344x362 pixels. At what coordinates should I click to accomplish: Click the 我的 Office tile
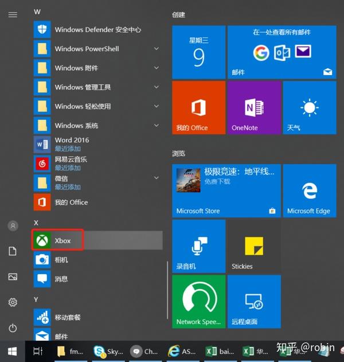[x=198, y=107]
